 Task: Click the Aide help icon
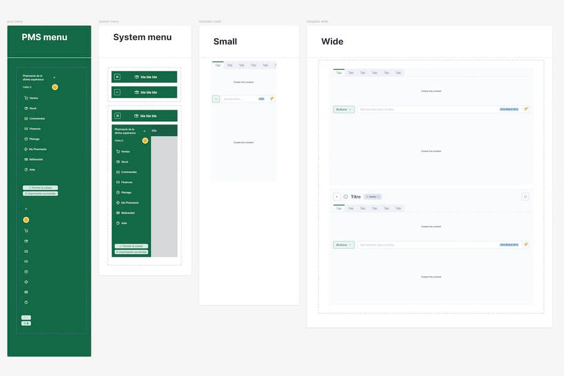click(25, 169)
